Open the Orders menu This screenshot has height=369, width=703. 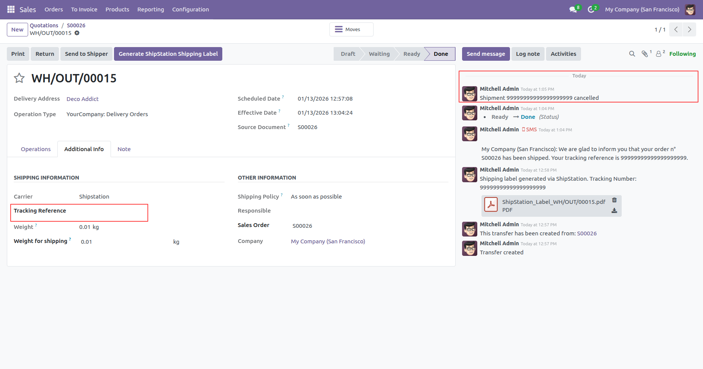[x=54, y=9]
